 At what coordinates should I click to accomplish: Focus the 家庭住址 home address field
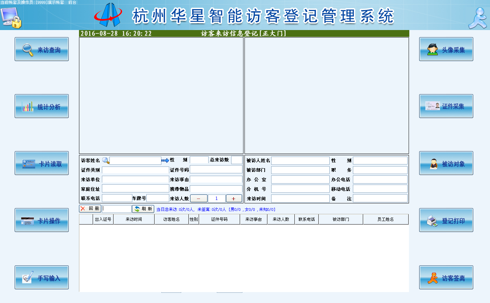[135, 188]
